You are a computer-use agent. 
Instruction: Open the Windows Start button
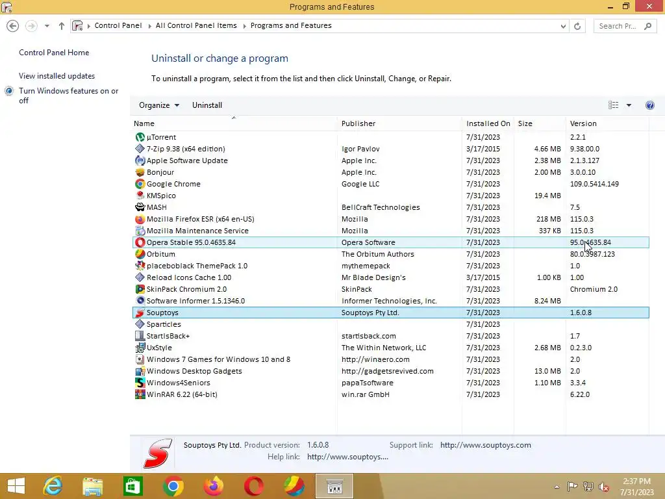click(x=16, y=486)
